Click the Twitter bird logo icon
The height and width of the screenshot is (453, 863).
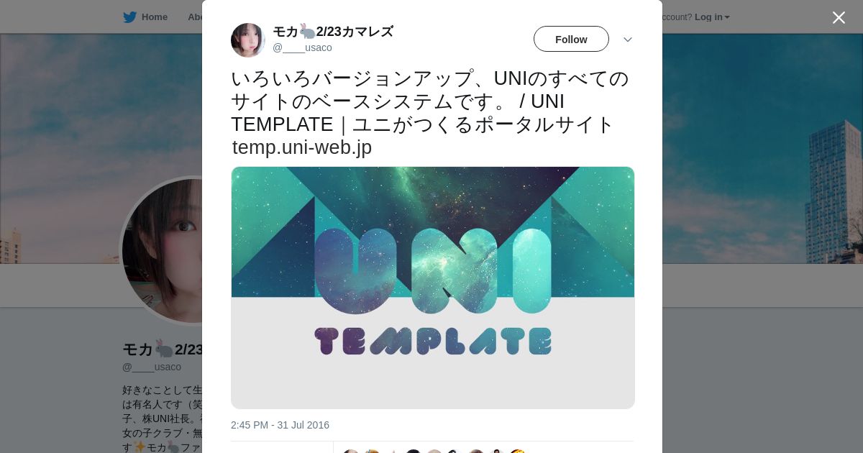coord(129,17)
